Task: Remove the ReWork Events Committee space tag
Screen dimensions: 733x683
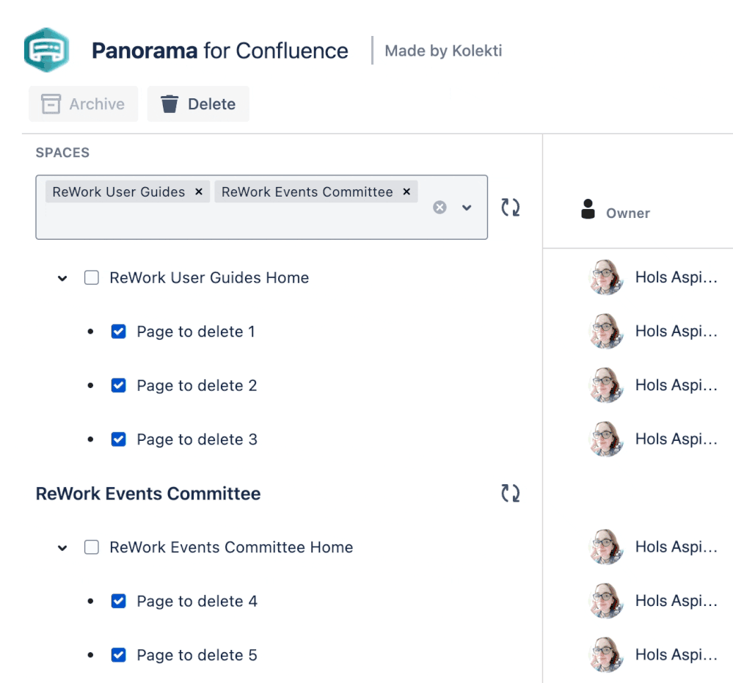Action: [x=406, y=191]
